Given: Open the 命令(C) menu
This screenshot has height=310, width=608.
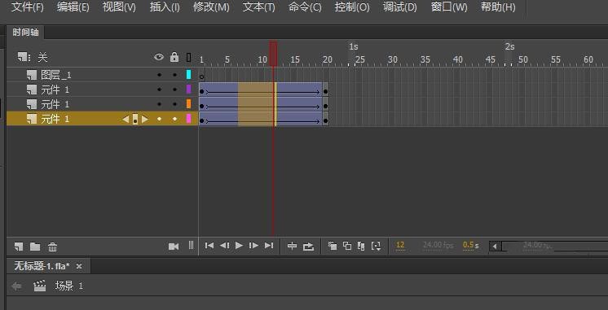Looking at the screenshot, I should click(x=305, y=7).
